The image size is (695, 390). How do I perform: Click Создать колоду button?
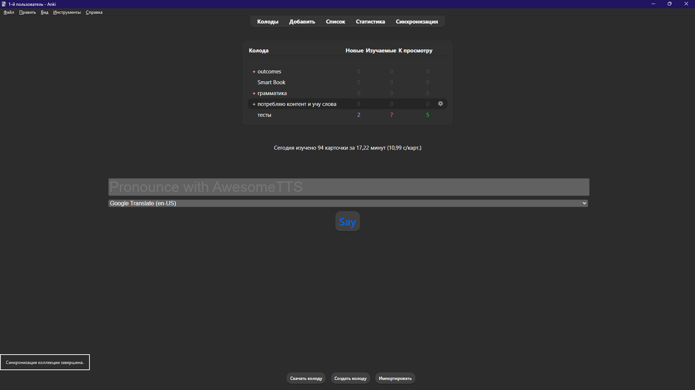pos(350,378)
